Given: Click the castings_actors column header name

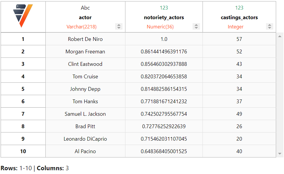Looking at the screenshot, I should coord(239,18).
